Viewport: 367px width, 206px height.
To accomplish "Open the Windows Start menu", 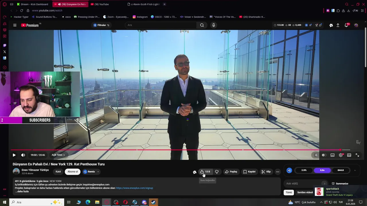I will coord(4,202).
